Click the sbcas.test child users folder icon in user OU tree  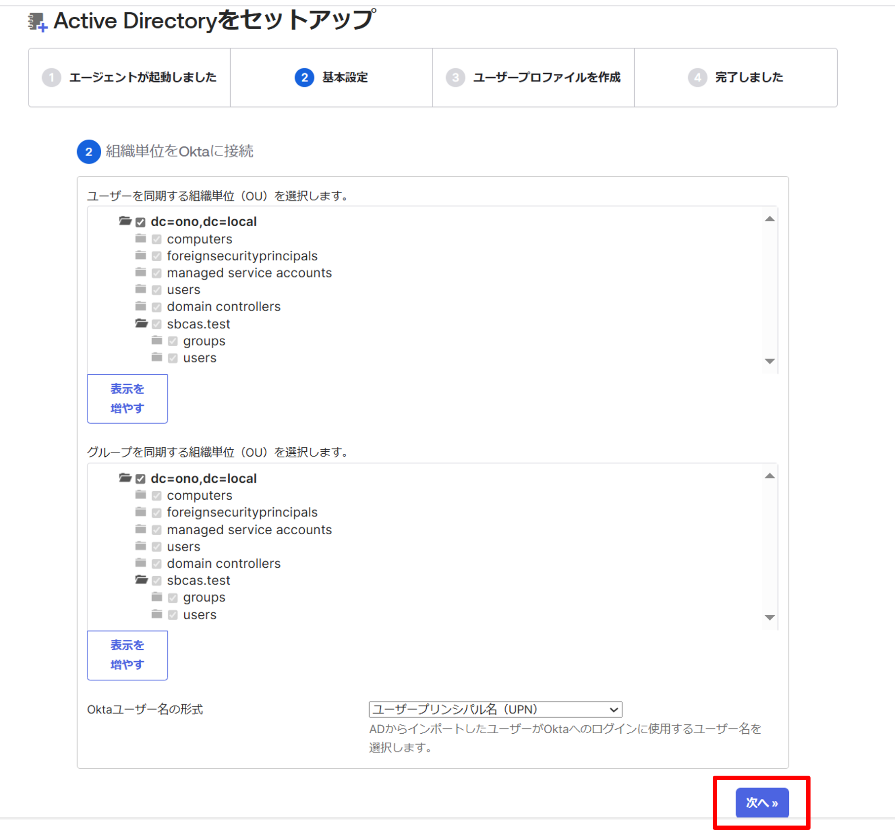pos(157,357)
